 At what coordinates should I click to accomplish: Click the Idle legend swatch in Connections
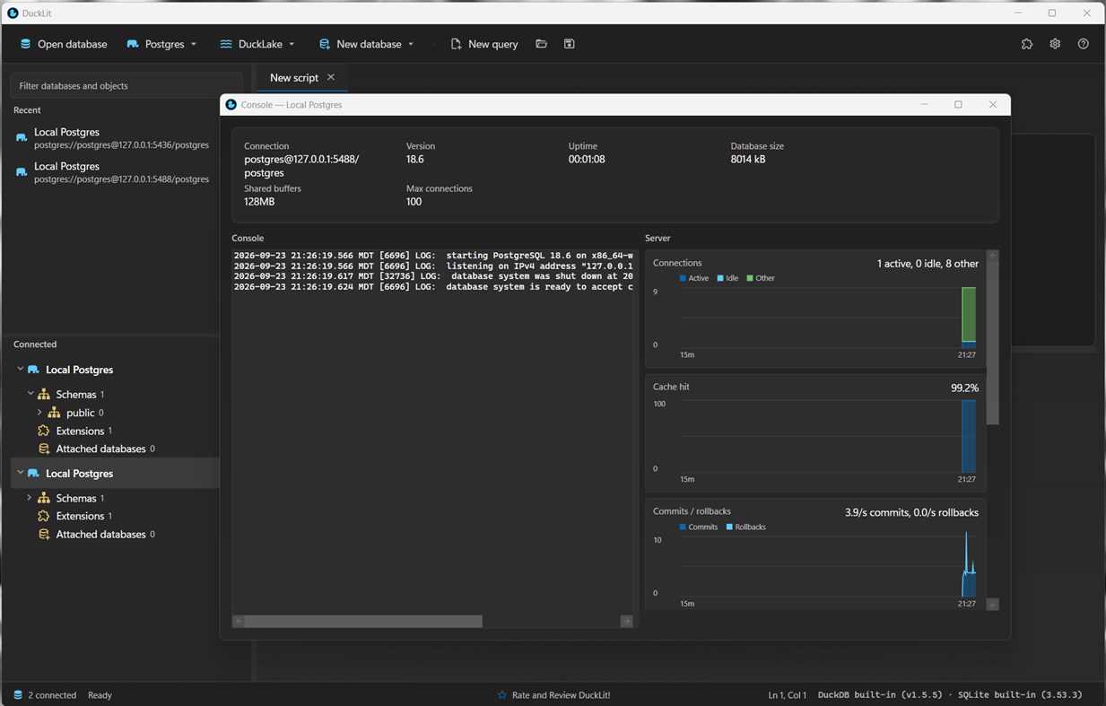tap(720, 278)
